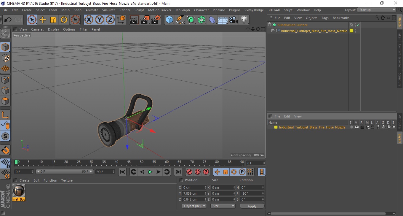This screenshot has height=216, width=403.
Task: Toggle layer lock icon
Action: click(x=372, y=127)
